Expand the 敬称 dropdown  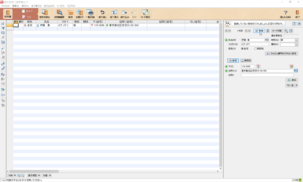[296, 40]
